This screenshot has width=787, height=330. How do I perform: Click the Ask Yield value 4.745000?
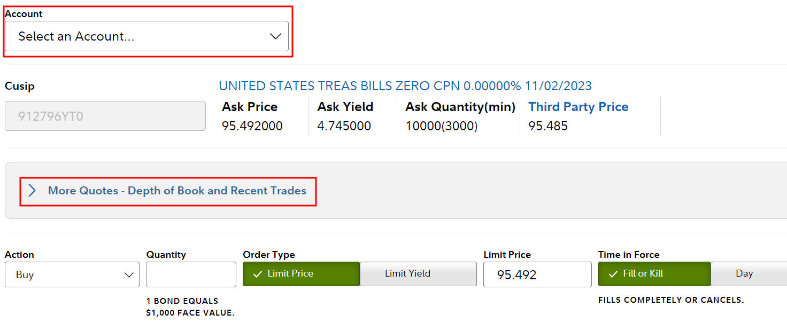coord(345,125)
